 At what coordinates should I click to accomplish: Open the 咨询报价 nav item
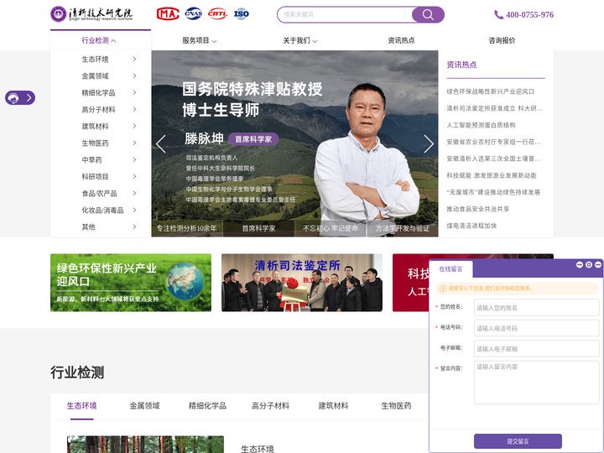[x=502, y=40]
